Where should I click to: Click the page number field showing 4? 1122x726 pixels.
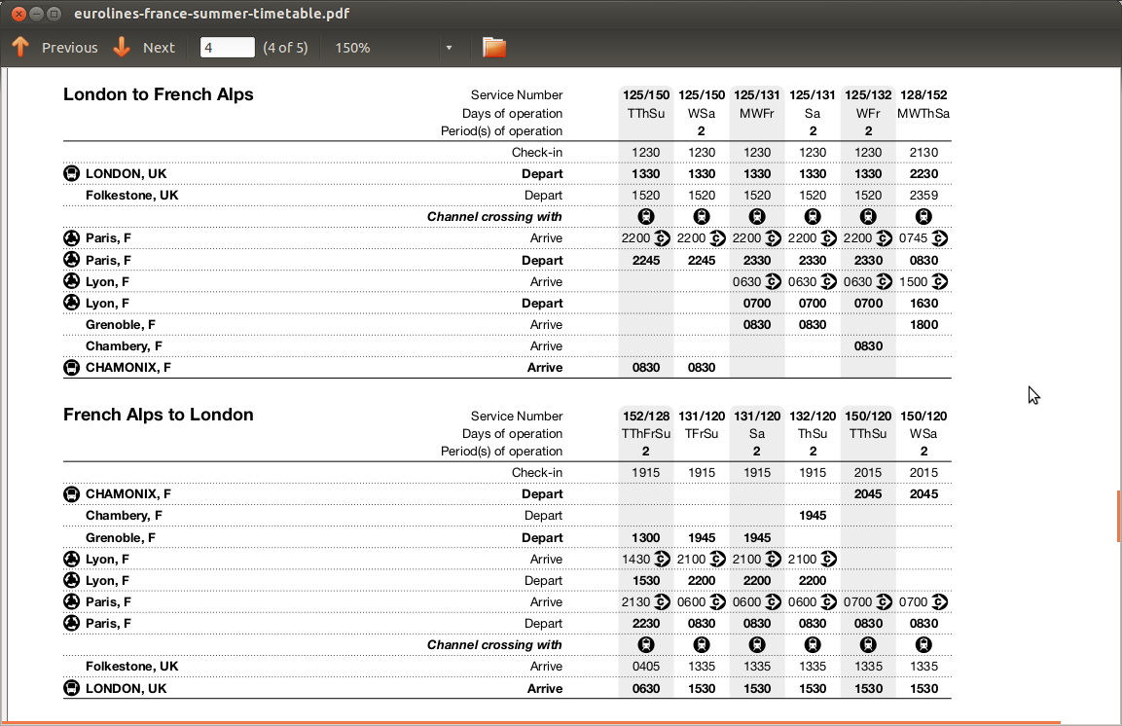pyautogui.click(x=227, y=48)
